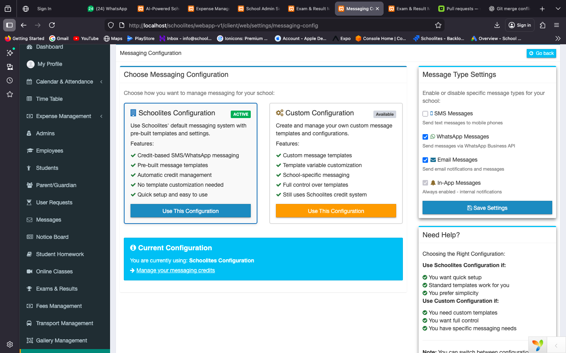566x353 pixels.
Task: Use This Configuration for Custom Configuration
Action: click(336, 211)
